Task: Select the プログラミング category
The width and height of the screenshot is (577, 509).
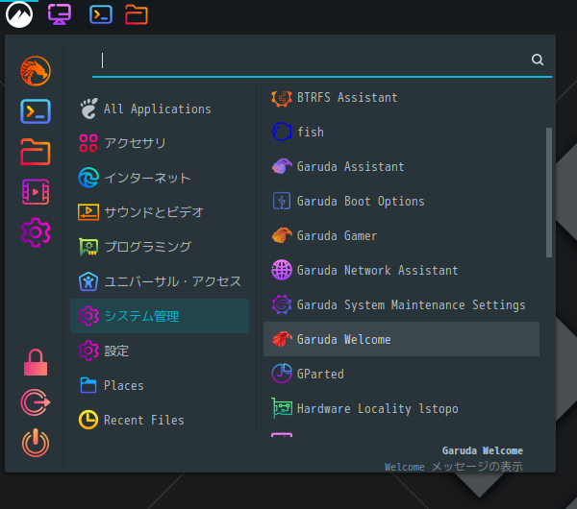Action: click(x=160, y=247)
